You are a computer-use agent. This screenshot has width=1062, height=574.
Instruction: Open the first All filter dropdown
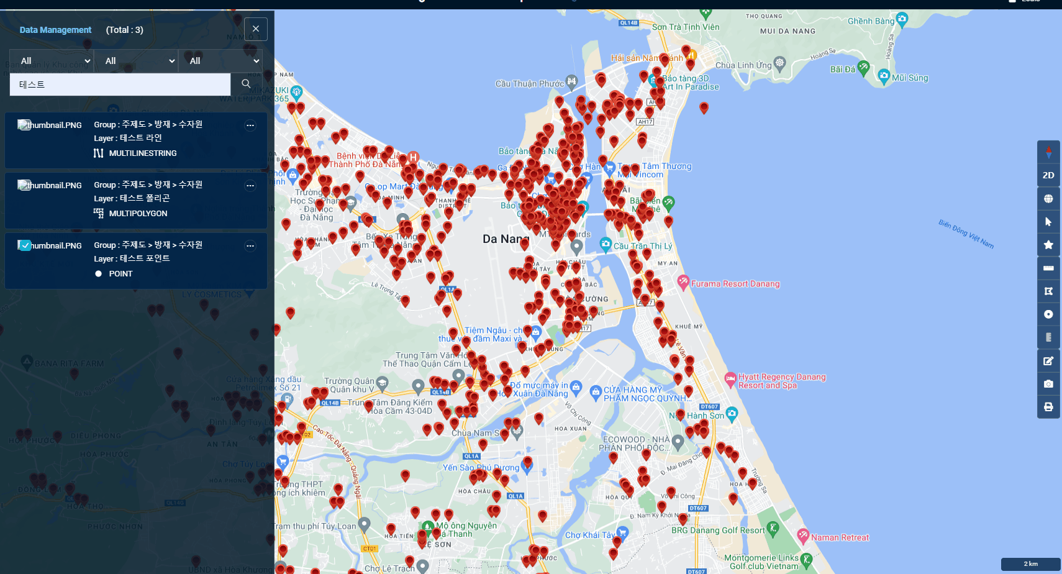point(52,61)
